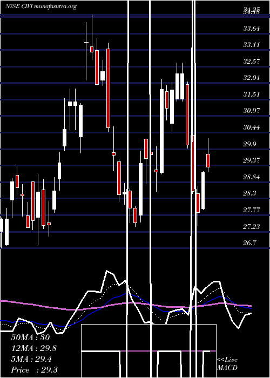Viewport: 270px width, 378px height.
Task: Select the 33.64 price axis label
Action: [252, 29]
